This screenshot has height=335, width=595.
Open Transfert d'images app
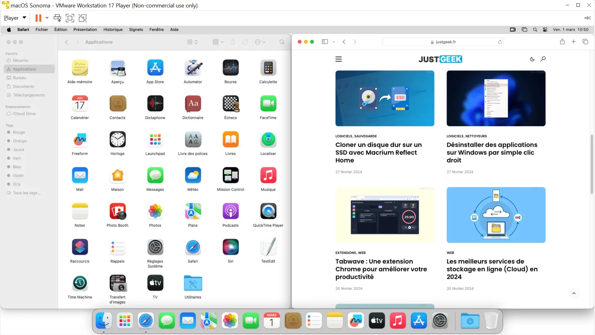[x=117, y=283]
